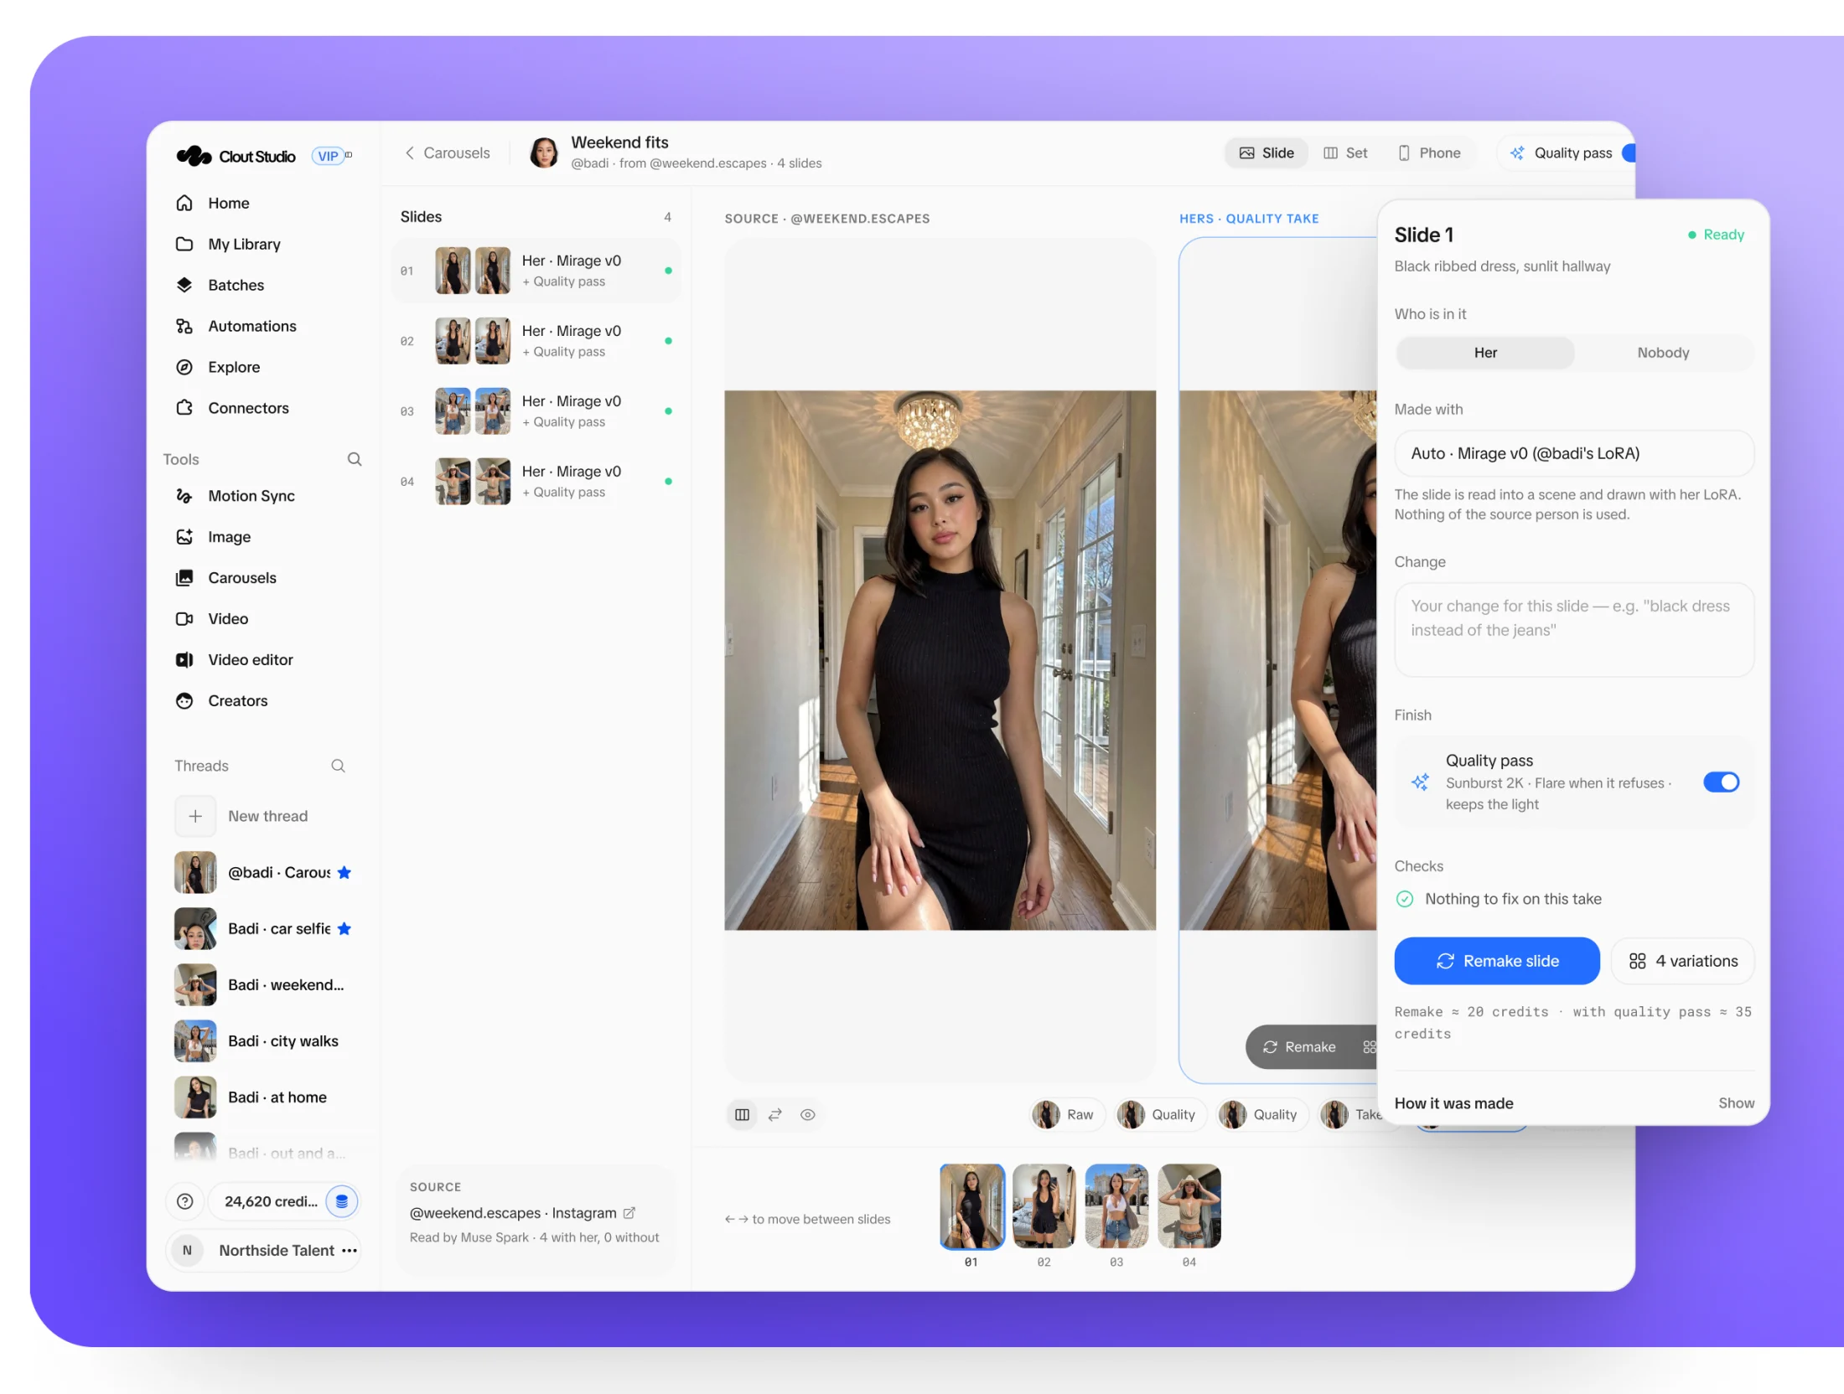Open Made with model dropdown

(x=1573, y=453)
